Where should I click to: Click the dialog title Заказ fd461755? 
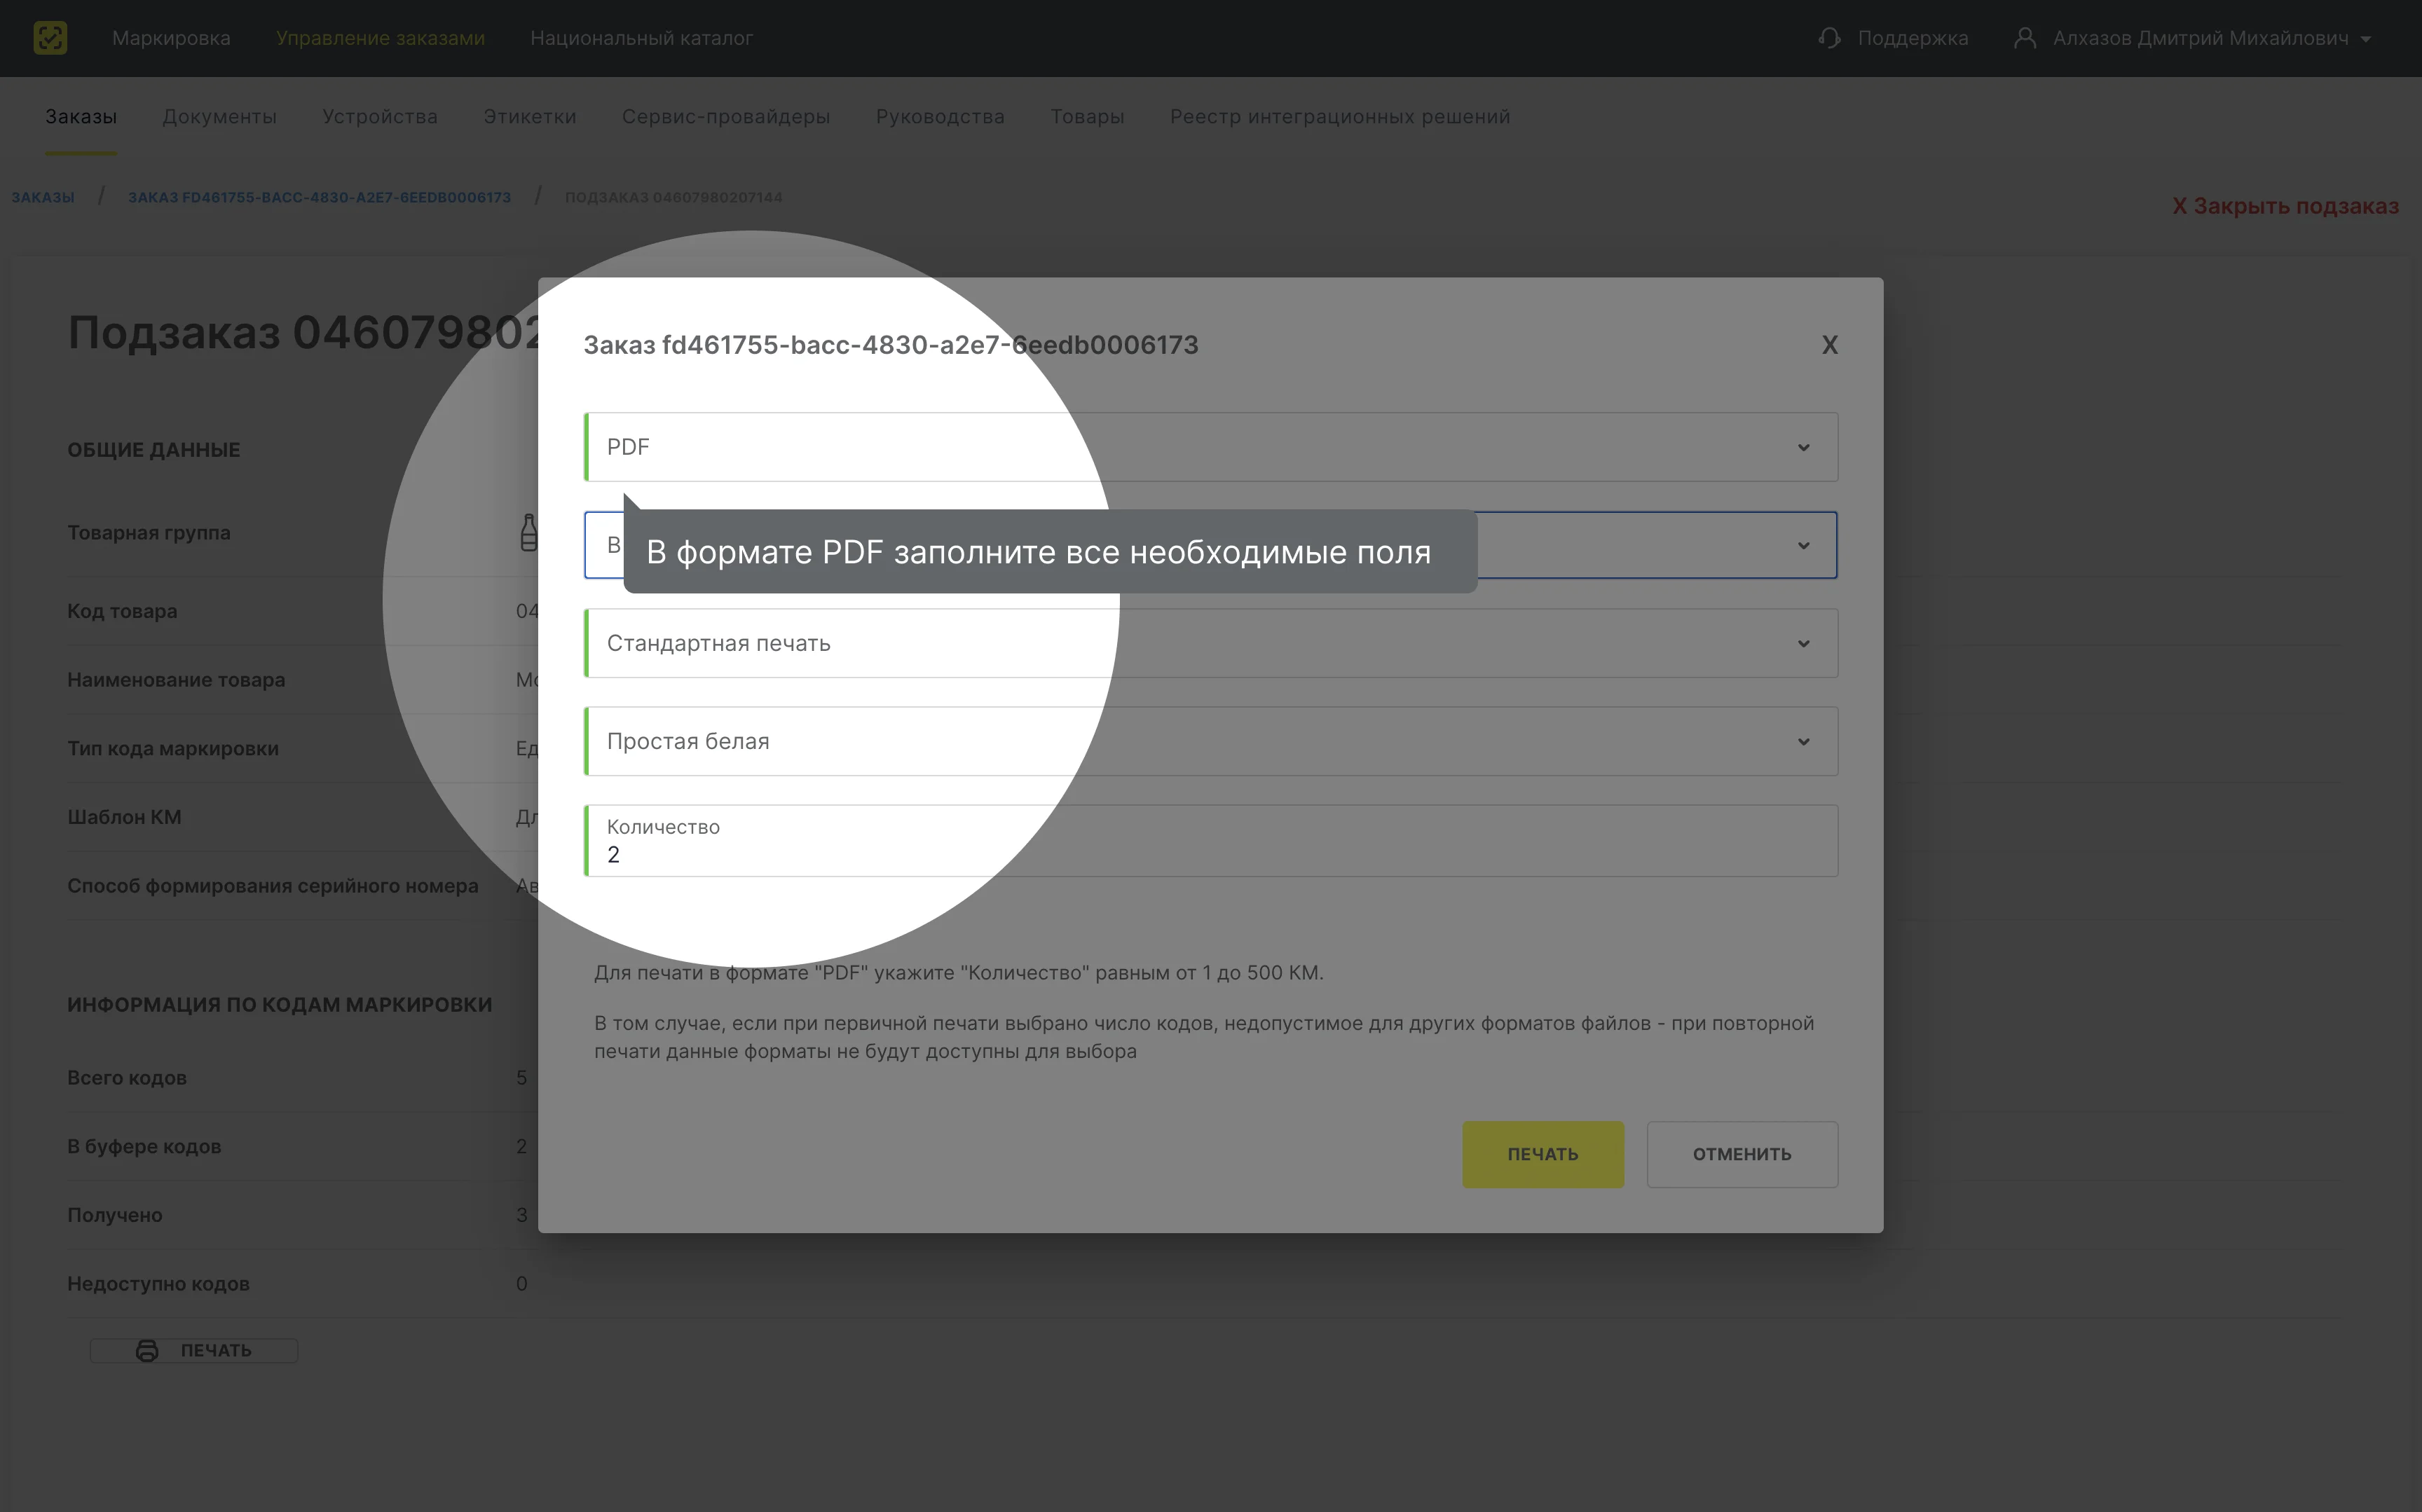click(x=890, y=345)
